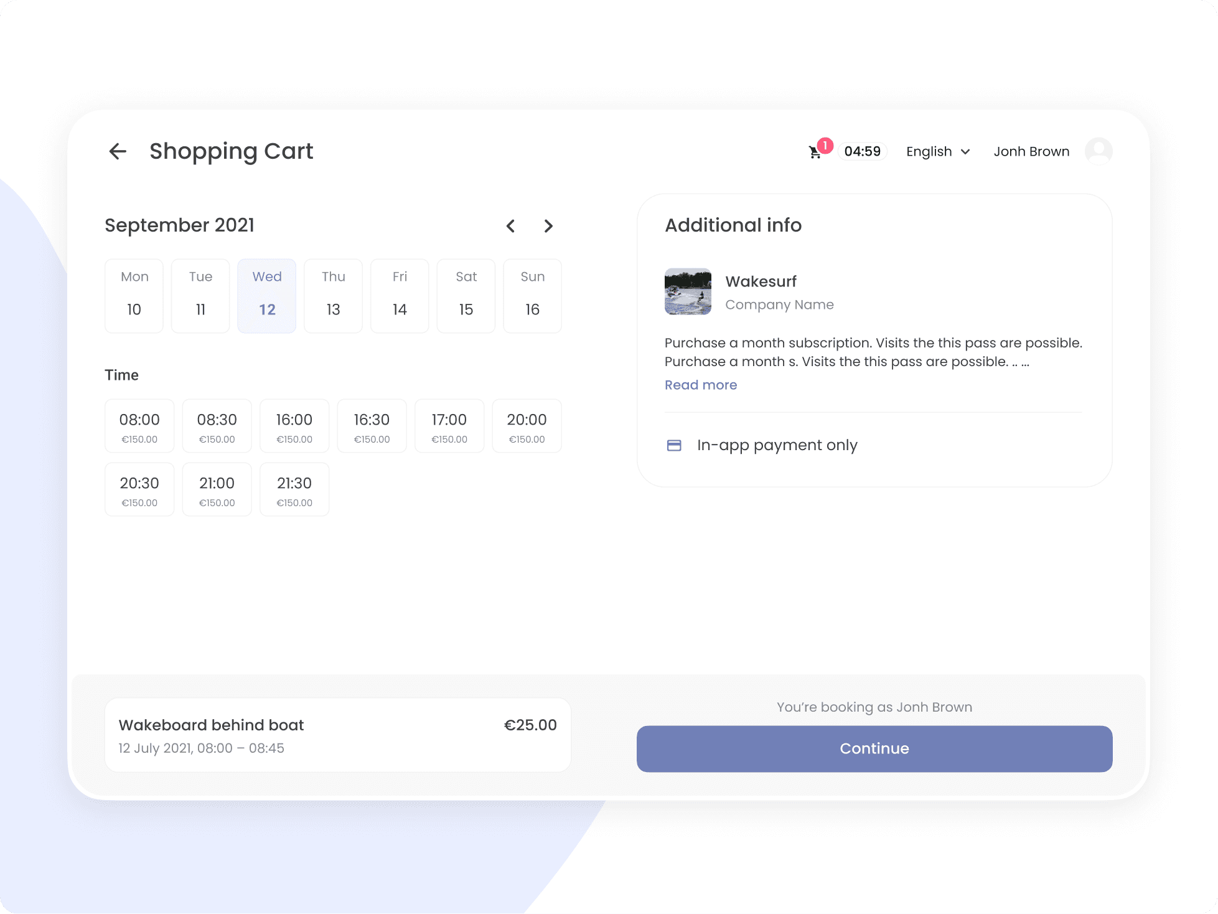Click the in-app payment card icon

click(674, 445)
